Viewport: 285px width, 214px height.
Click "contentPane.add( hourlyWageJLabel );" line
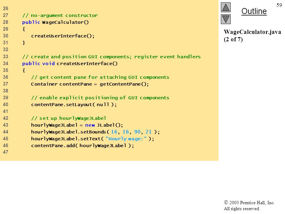tap(83, 146)
